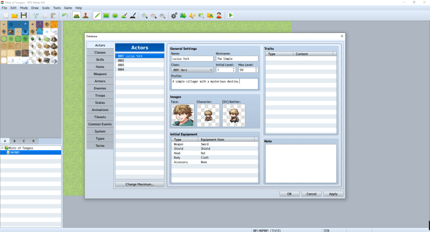The height and width of the screenshot is (232, 430).
Task: Click the Zoom In magnifier icon
Action: click(144, 15)
